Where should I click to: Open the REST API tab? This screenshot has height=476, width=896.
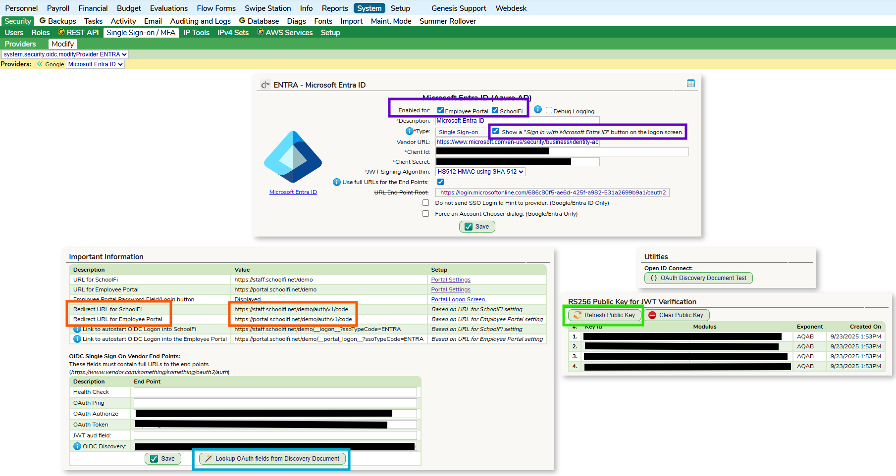click(x=78, y=33)
